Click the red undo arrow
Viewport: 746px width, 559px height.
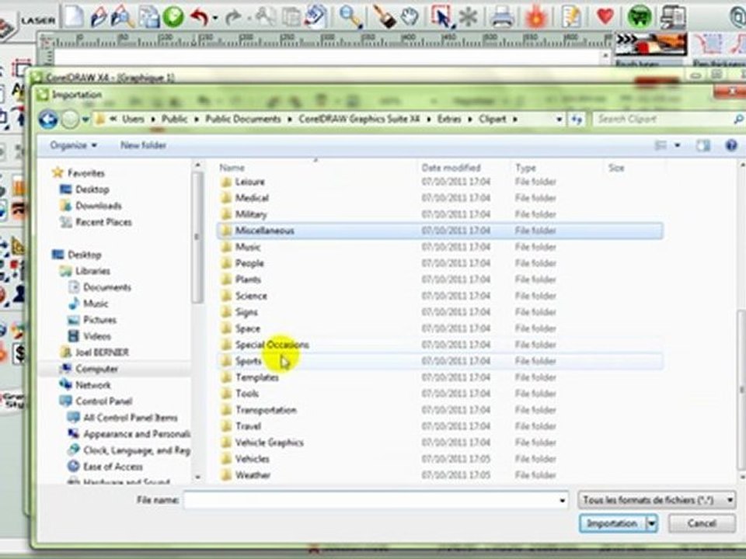tap(200, 17)
